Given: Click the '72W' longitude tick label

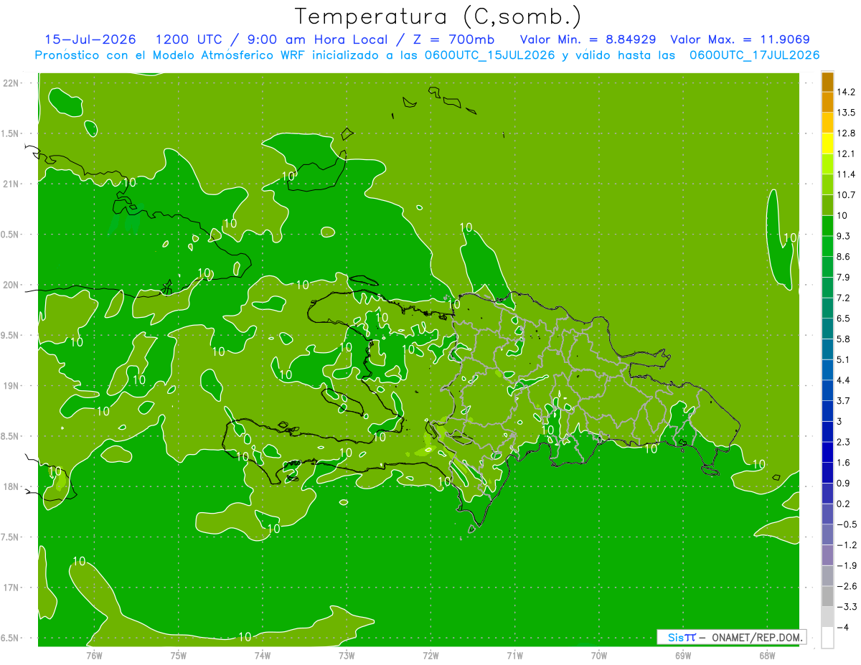Looking at the screenshot, I should (430, 655).
